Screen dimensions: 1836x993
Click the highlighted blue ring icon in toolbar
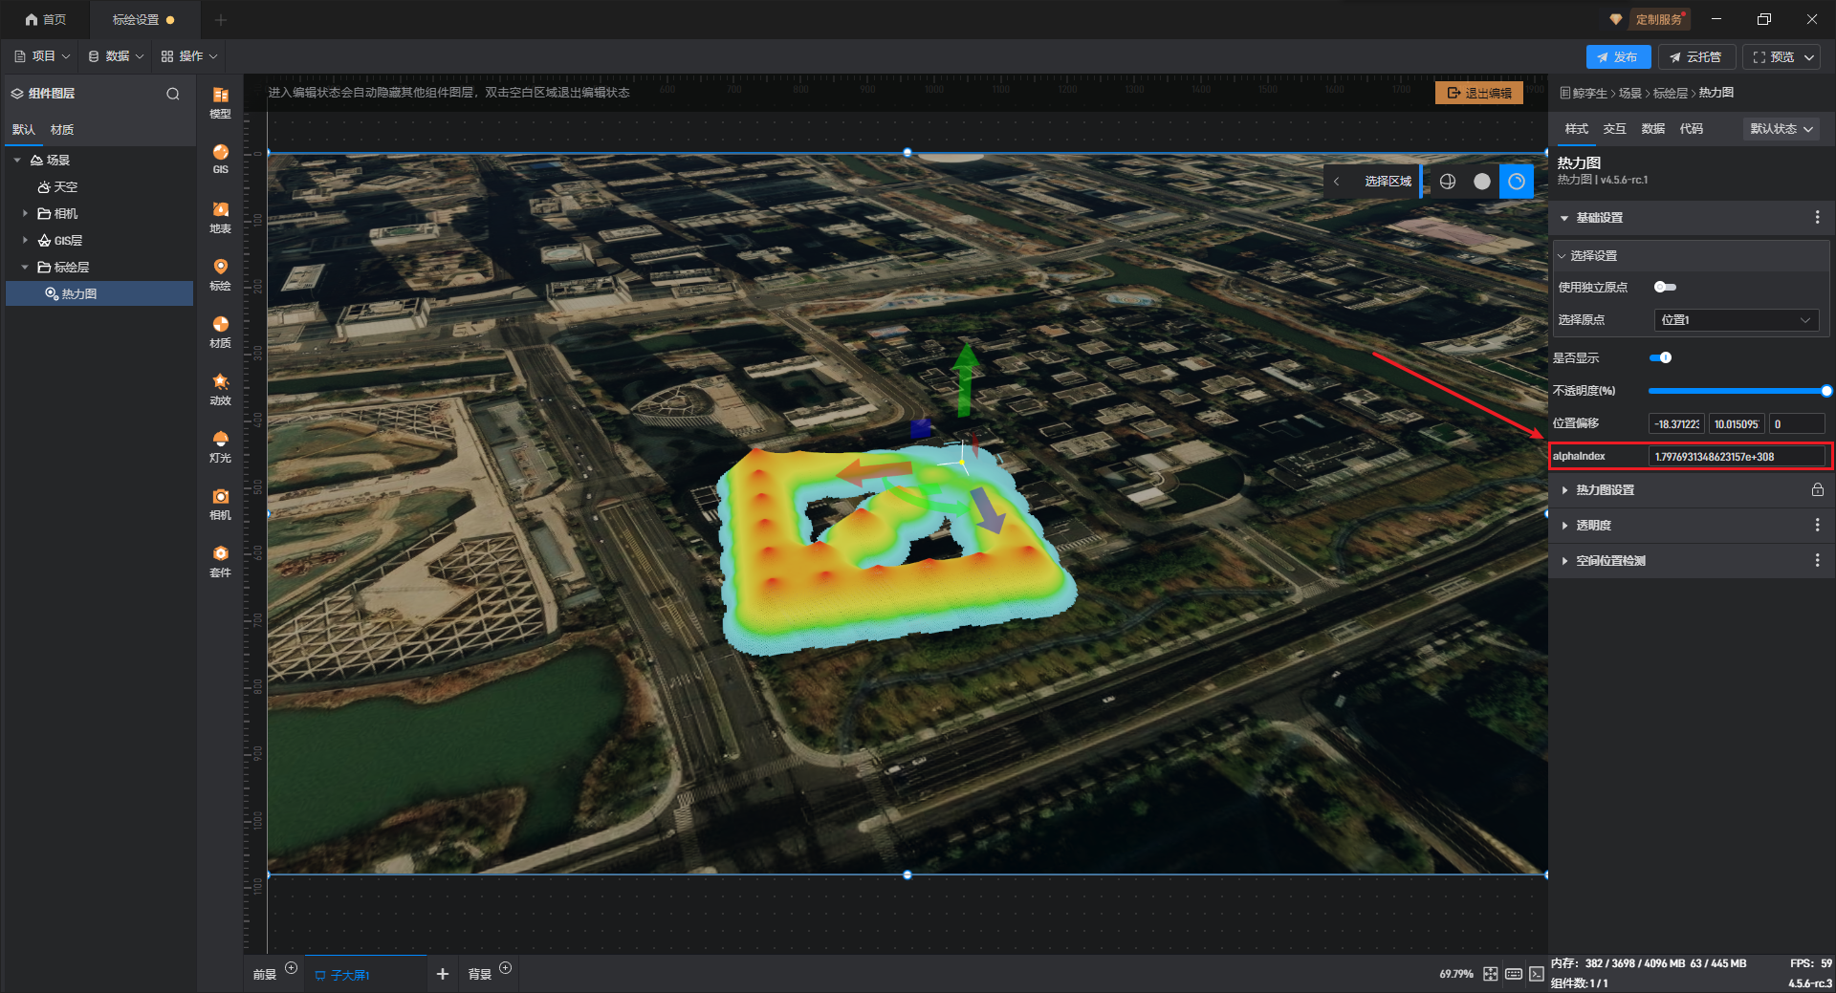[1517, 182]
